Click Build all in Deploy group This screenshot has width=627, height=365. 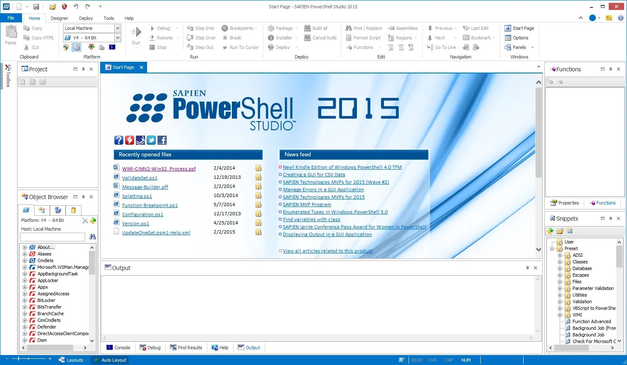tap(316, 28)
